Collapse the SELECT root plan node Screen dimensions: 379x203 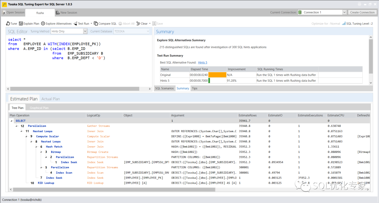coord(11,121)
